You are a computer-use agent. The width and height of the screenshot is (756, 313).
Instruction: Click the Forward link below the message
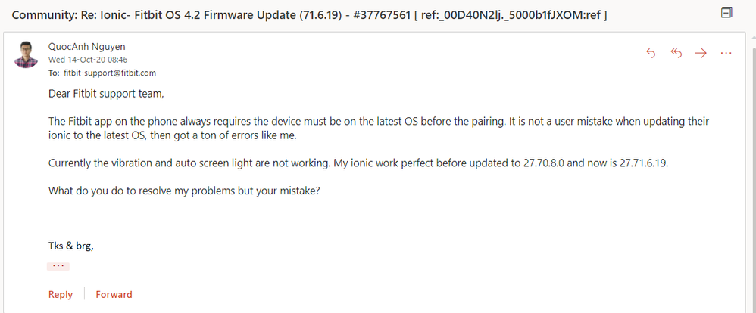pyautogui.click(x=114, y=294)
